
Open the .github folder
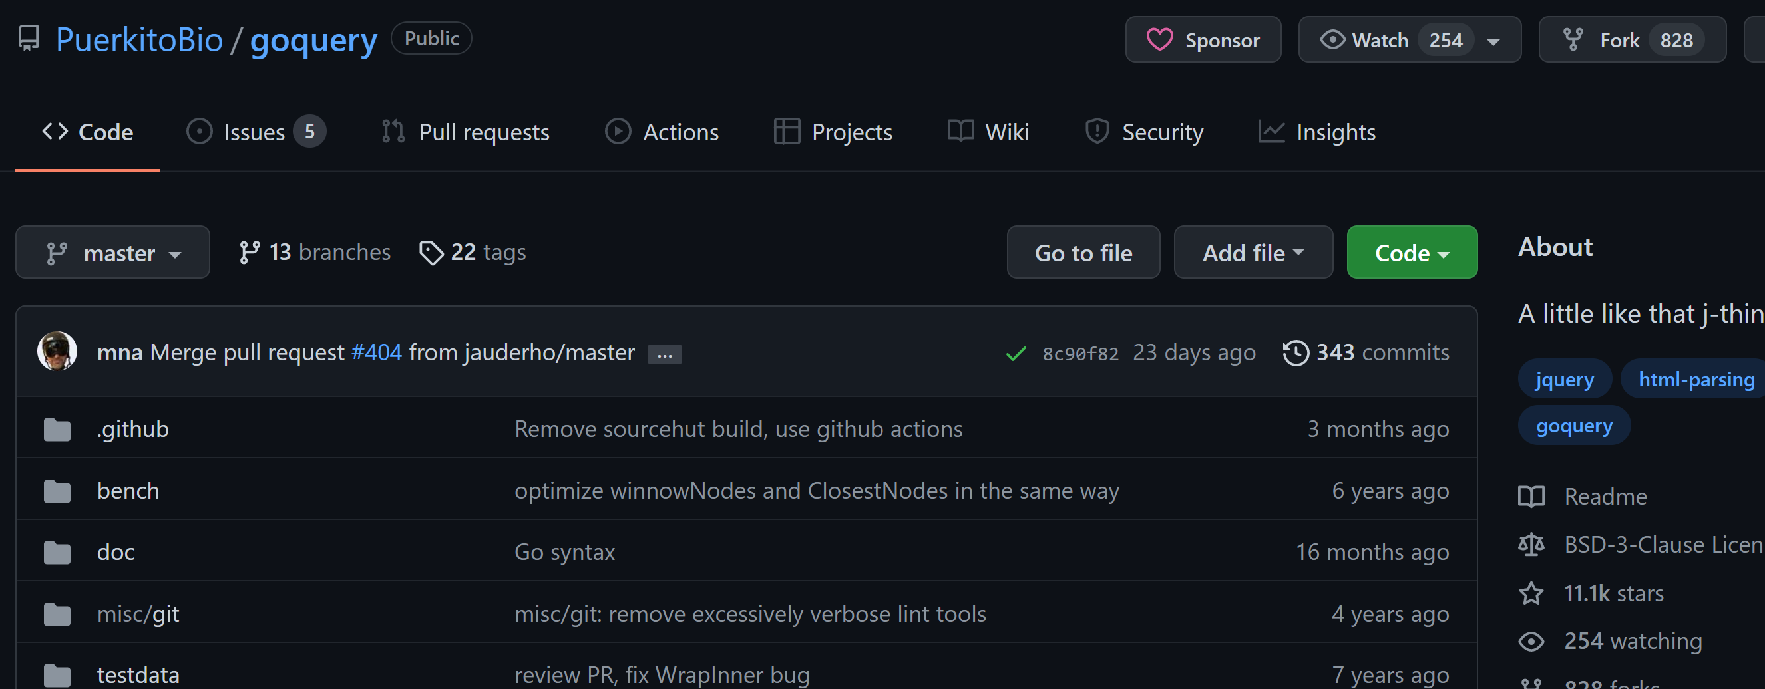pyautogui.click(x=133, y=429)
